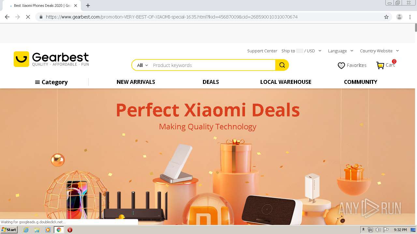Open the Chrome profile avatar icon
The image size is (417, 234).
pos(399,17)
